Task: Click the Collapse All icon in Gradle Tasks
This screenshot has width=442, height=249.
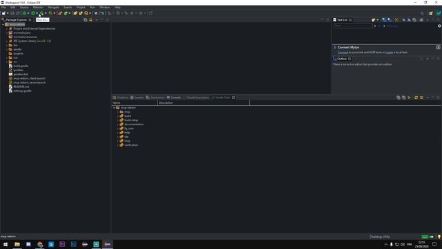Action: tap(403, 98)
